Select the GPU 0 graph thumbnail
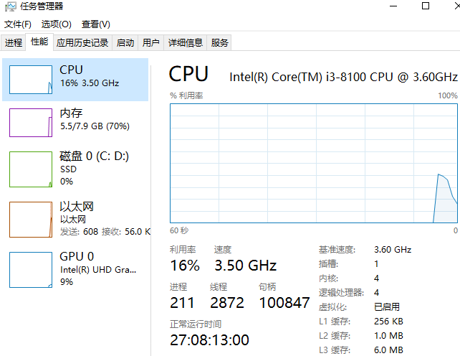 pyautogui.click(x=31, y=269)
